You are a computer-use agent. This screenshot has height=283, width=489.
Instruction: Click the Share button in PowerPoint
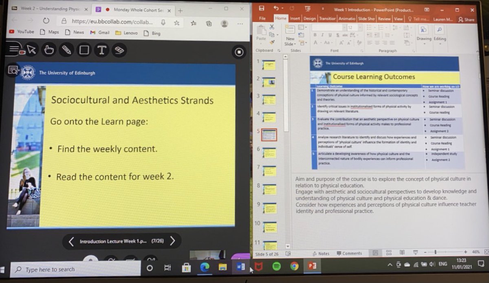point(466,19)
